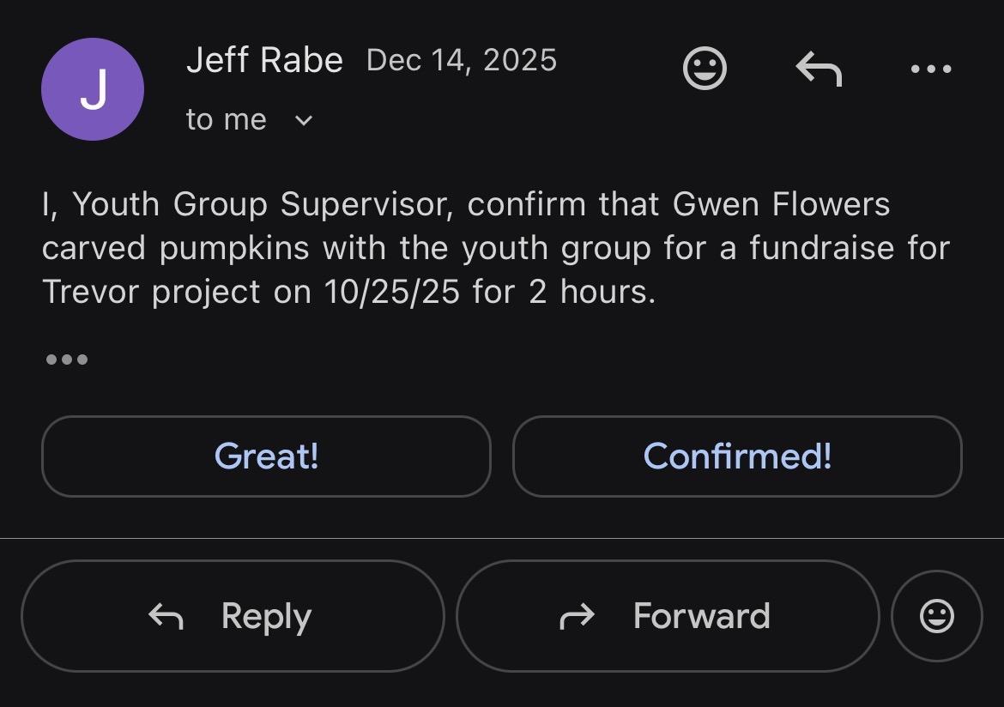Choose the "Confirmed!" smart reply suggestion
This screenshot has height=707, width=1004.
point(737,456)
